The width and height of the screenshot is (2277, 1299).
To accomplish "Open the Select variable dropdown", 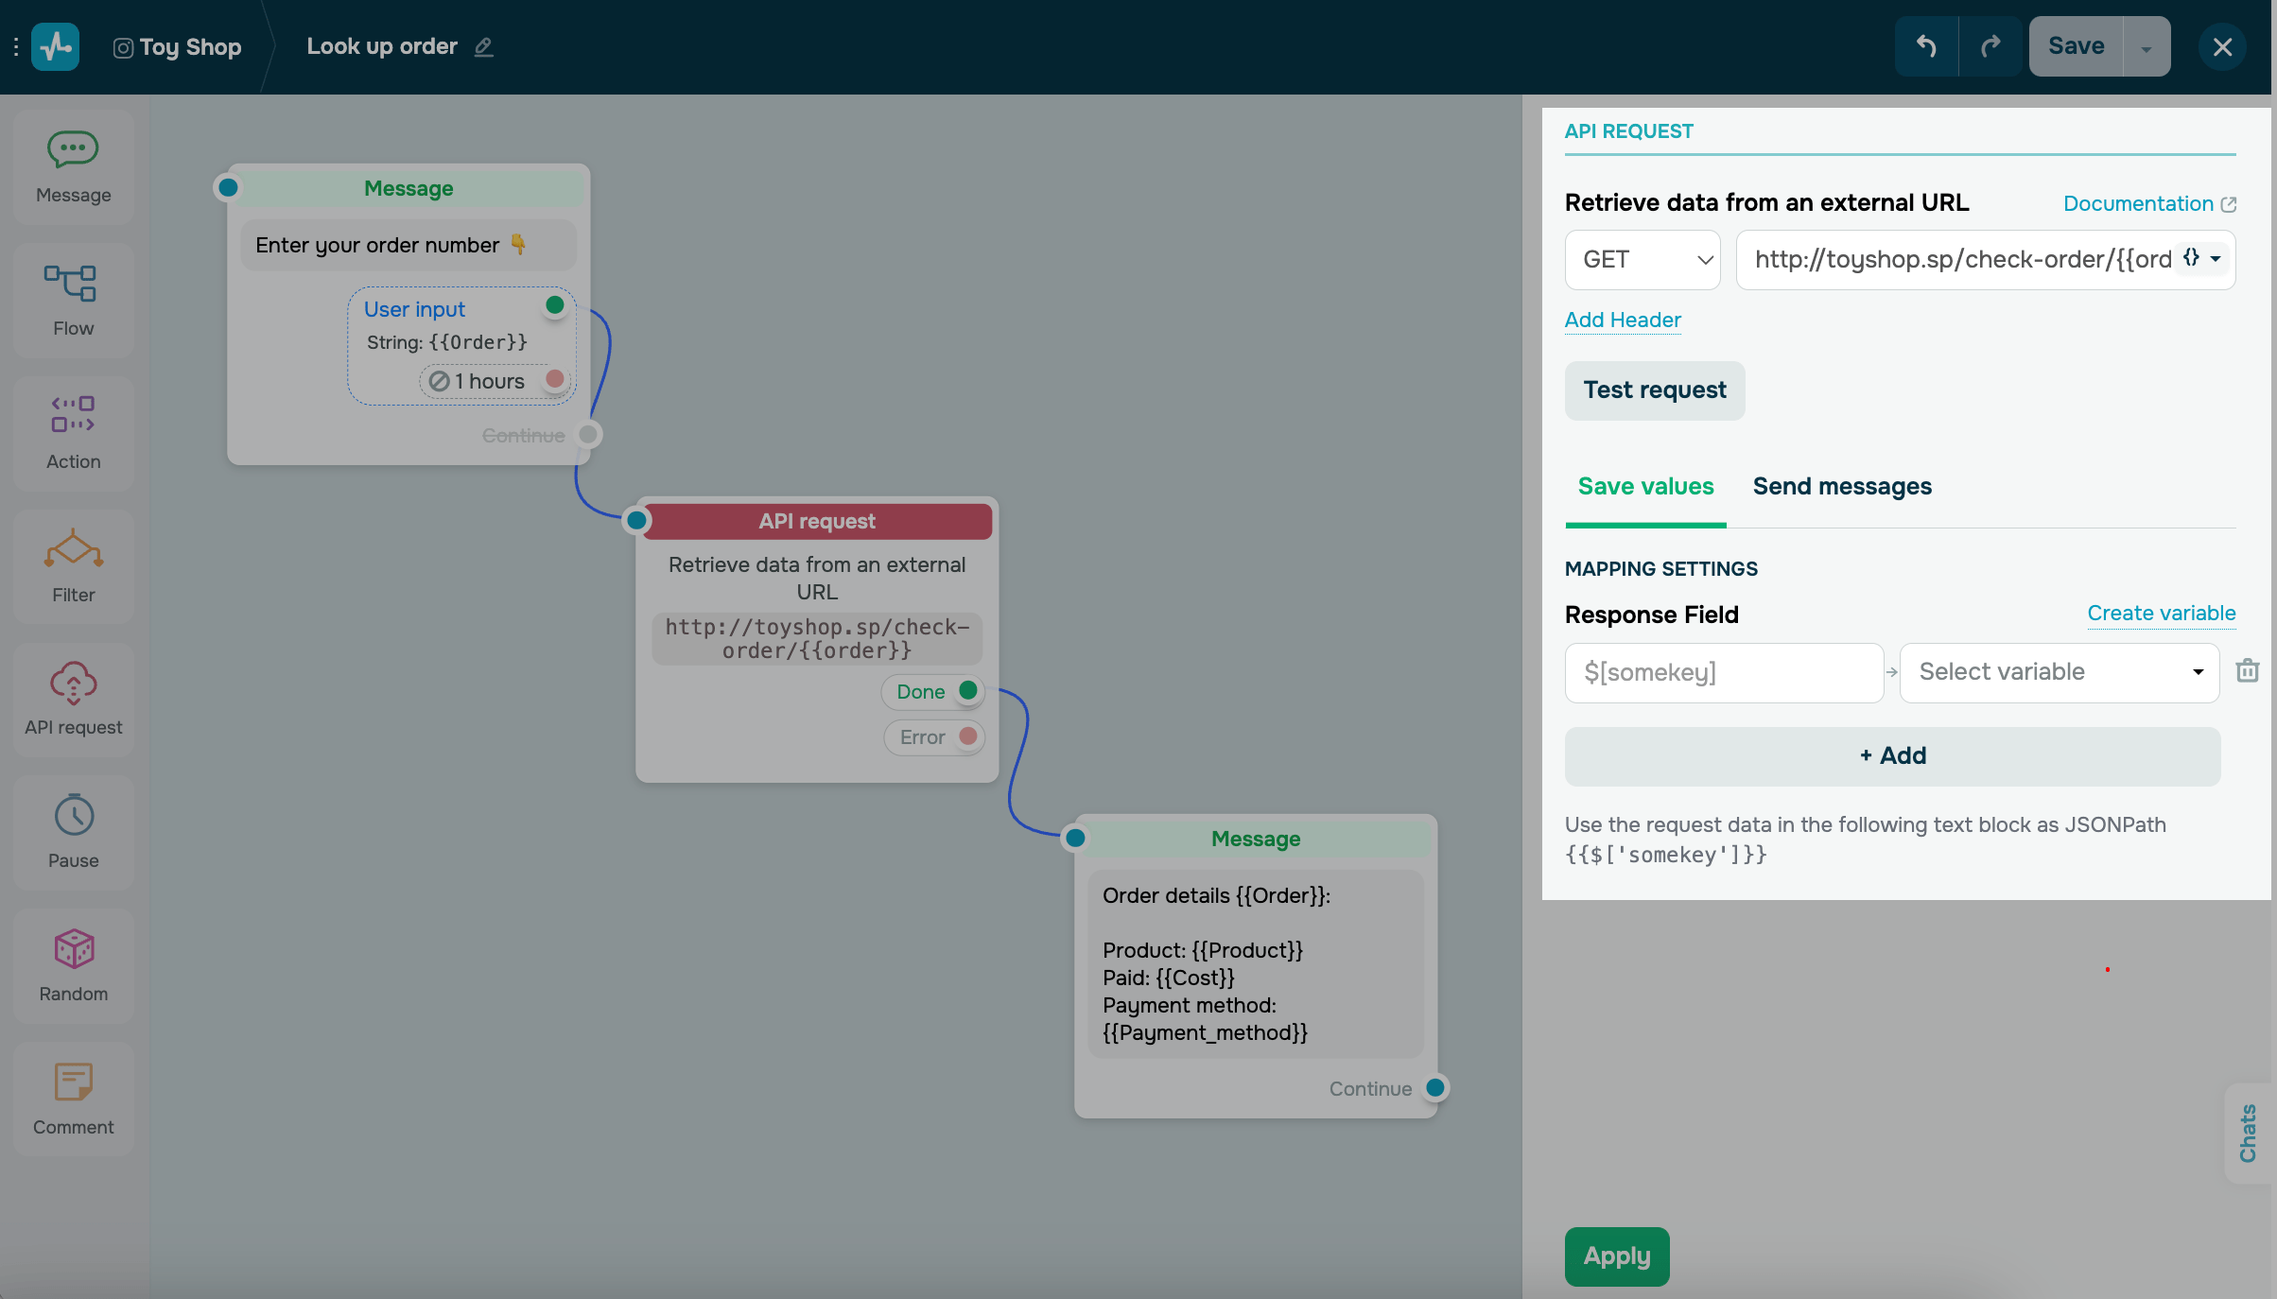I will (x=2059, y=672).
